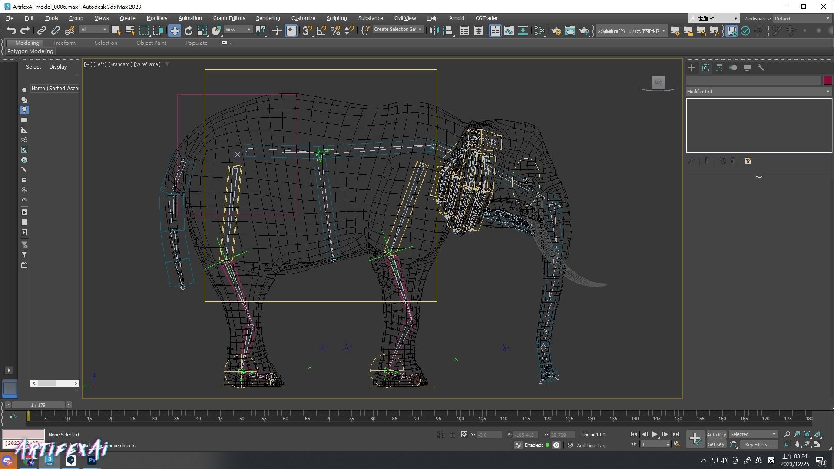Open the Rendering menu
The image size is (834, 469).
click(268, 18)
